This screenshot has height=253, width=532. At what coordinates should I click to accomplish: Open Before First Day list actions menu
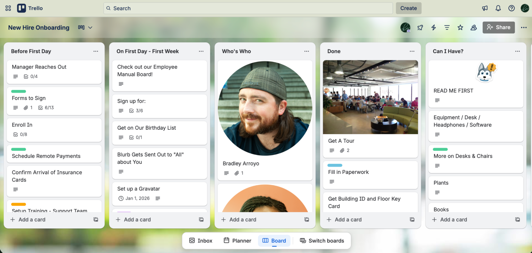(96, 51)
